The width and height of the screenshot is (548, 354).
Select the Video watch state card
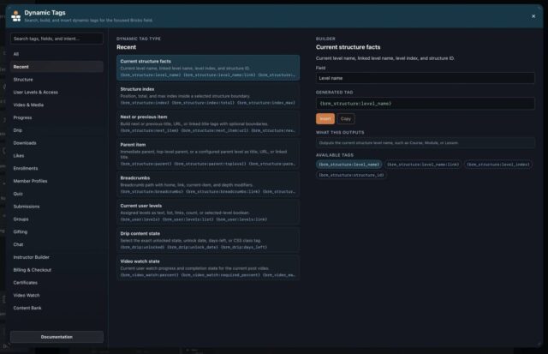click(x=208, y=267)
